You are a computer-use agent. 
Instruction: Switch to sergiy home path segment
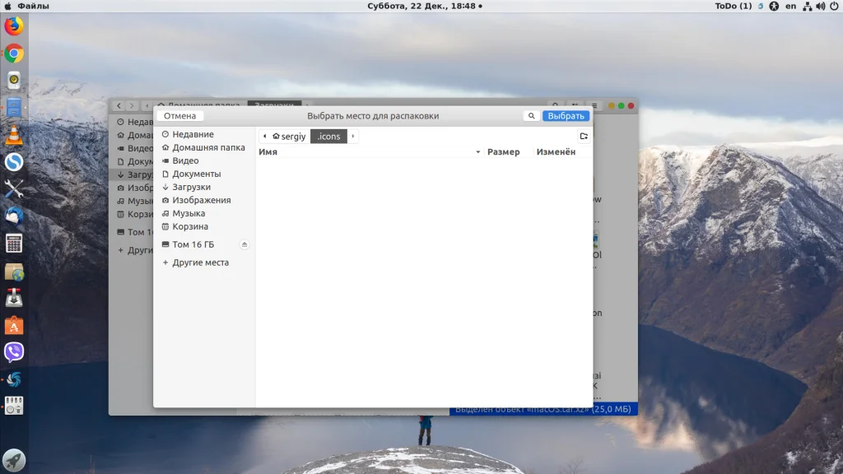coord(289,137)
